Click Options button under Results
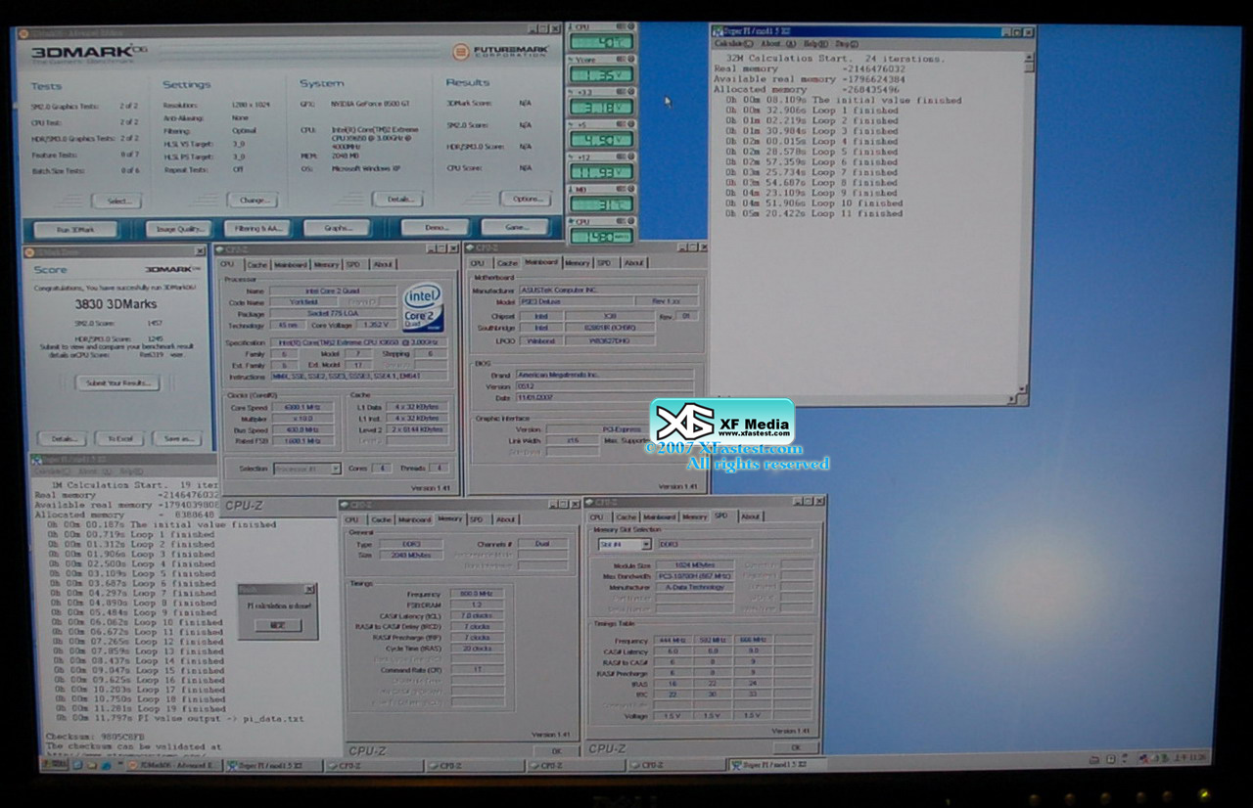This screenshot has height=808, width=1253. 526,199
